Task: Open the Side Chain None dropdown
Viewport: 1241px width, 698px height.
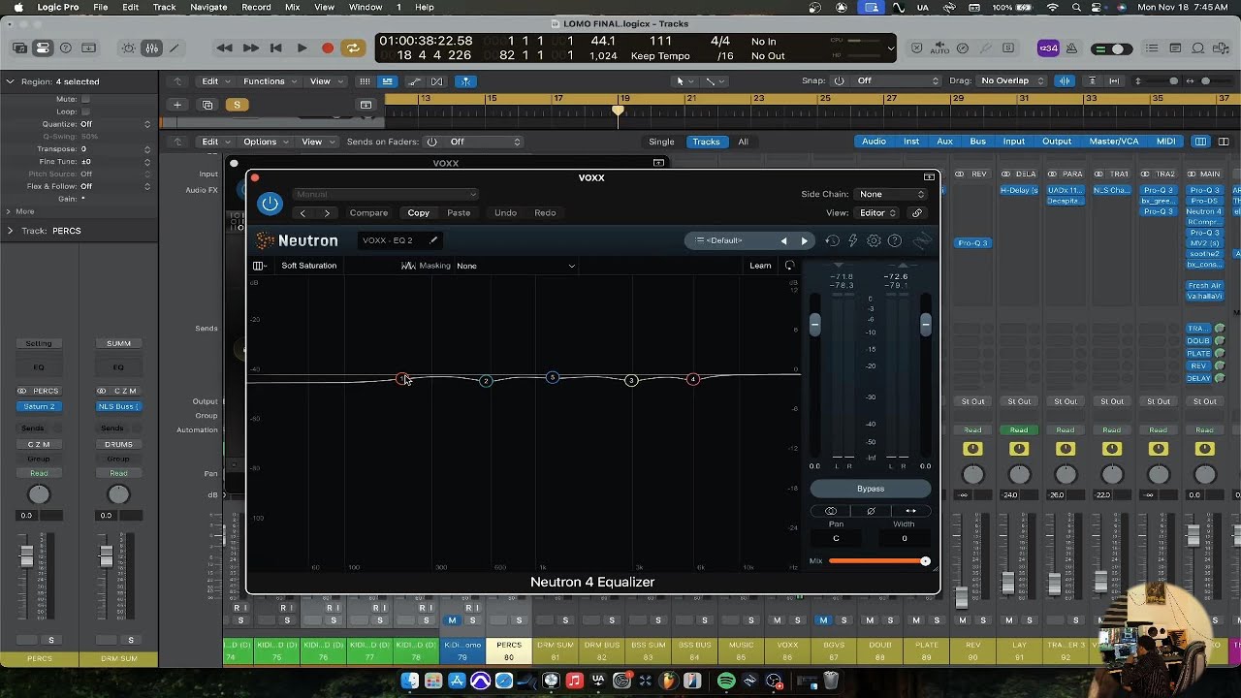Action: point(892,194)
